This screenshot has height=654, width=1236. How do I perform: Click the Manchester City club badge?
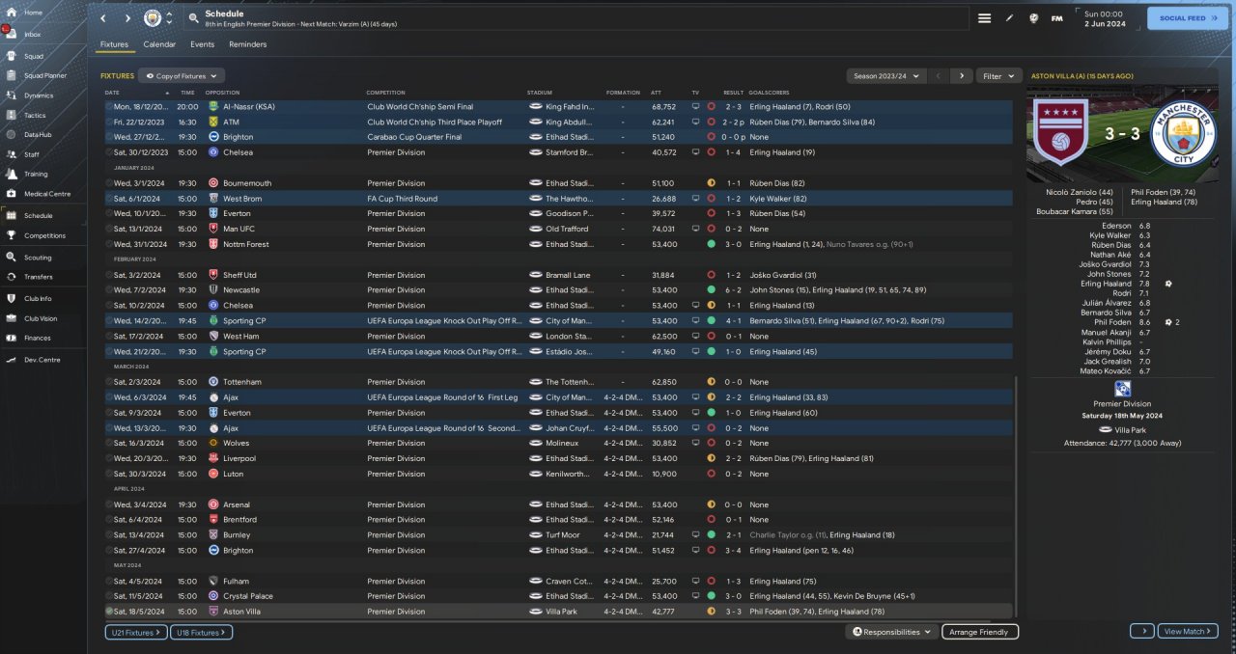click(x=153, y=18)
